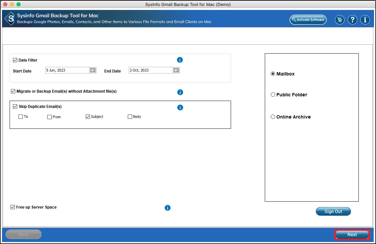Show info for Migrate without Attachment option

[x=180, y=92]
